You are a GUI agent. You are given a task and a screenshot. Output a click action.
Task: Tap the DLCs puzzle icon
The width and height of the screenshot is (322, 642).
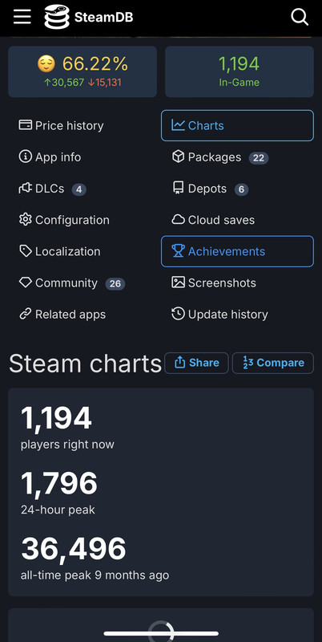(26, 189)
